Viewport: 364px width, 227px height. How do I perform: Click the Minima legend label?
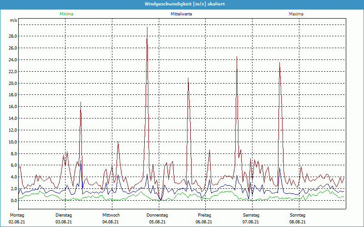(66, 14)
